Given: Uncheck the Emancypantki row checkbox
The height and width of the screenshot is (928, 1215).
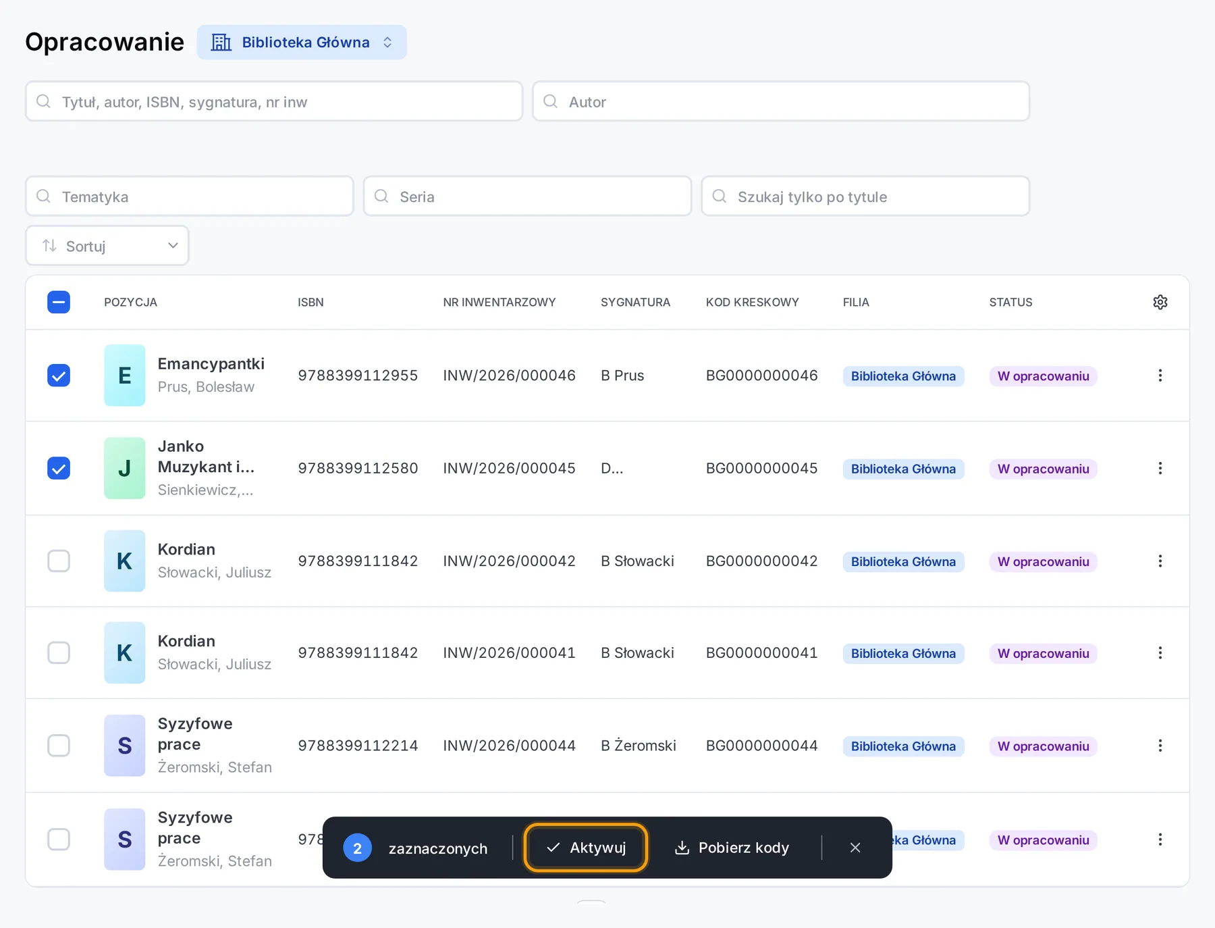Looking at the screenshot, I should tap(59, 376).
